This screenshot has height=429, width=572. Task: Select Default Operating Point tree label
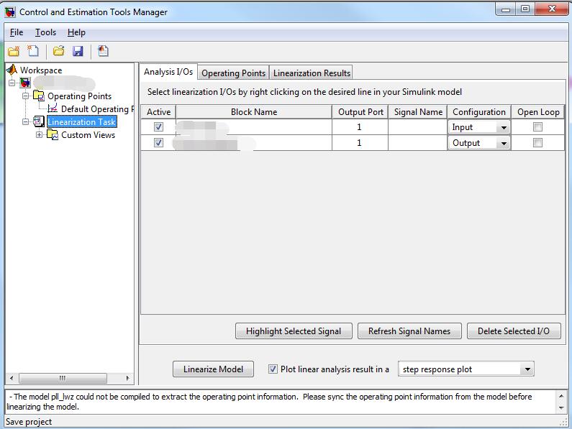[x=97, y=109]
